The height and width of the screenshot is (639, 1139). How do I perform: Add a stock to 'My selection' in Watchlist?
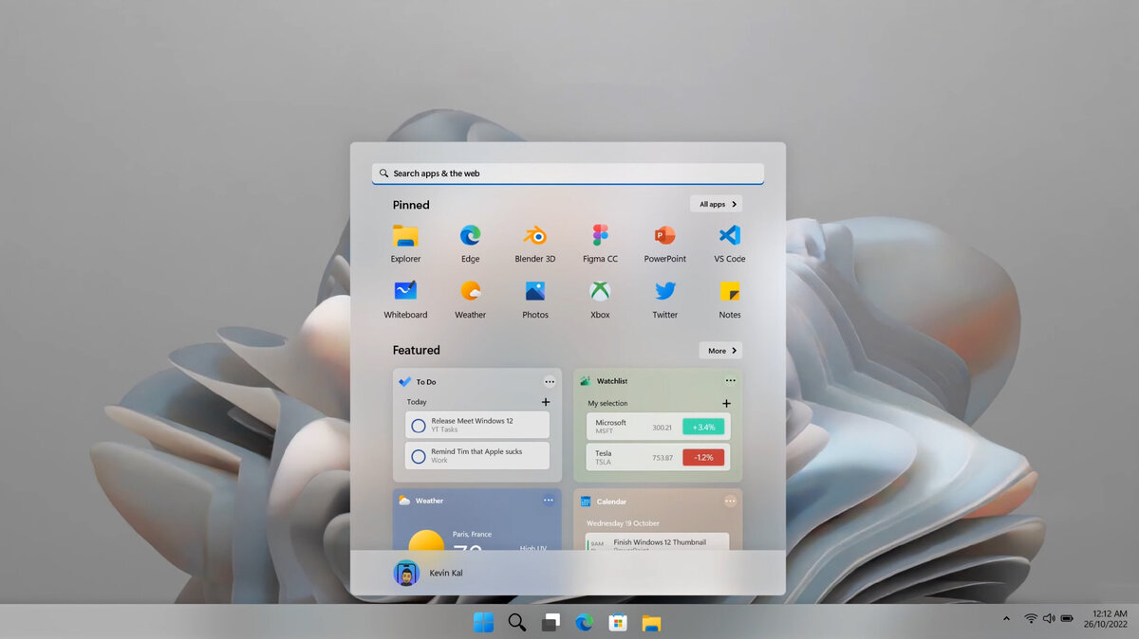coord(726,403)
